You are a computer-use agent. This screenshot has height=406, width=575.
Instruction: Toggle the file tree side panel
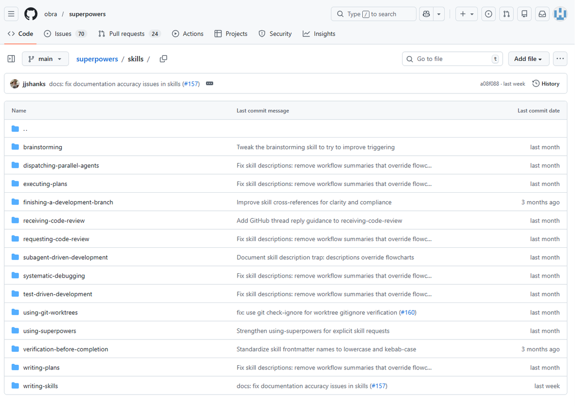click(x=11, y=59)
